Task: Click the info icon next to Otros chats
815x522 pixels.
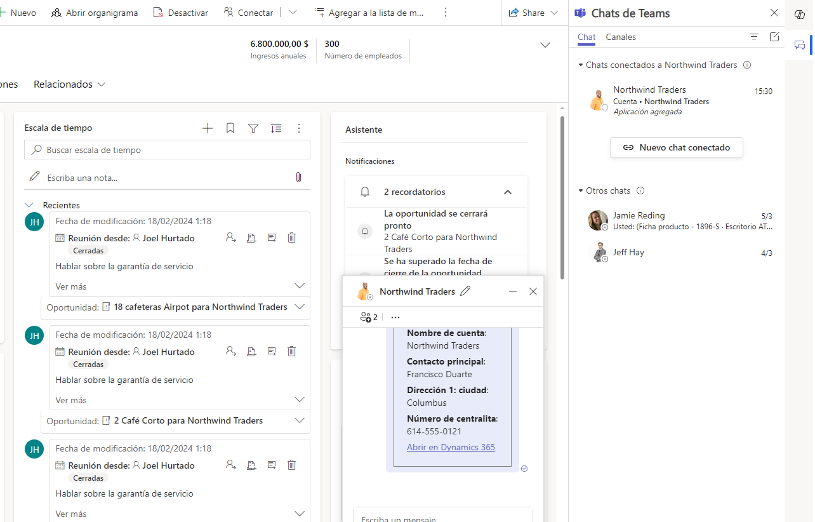Action: click(x=640, y=191)
